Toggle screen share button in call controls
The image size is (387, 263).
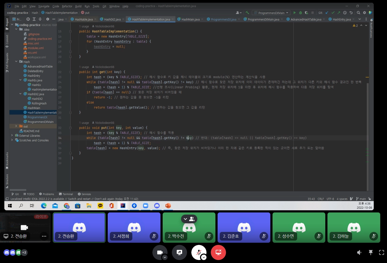[179, 252]
